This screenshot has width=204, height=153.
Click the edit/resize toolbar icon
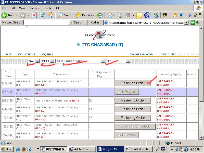coord(128,16)
